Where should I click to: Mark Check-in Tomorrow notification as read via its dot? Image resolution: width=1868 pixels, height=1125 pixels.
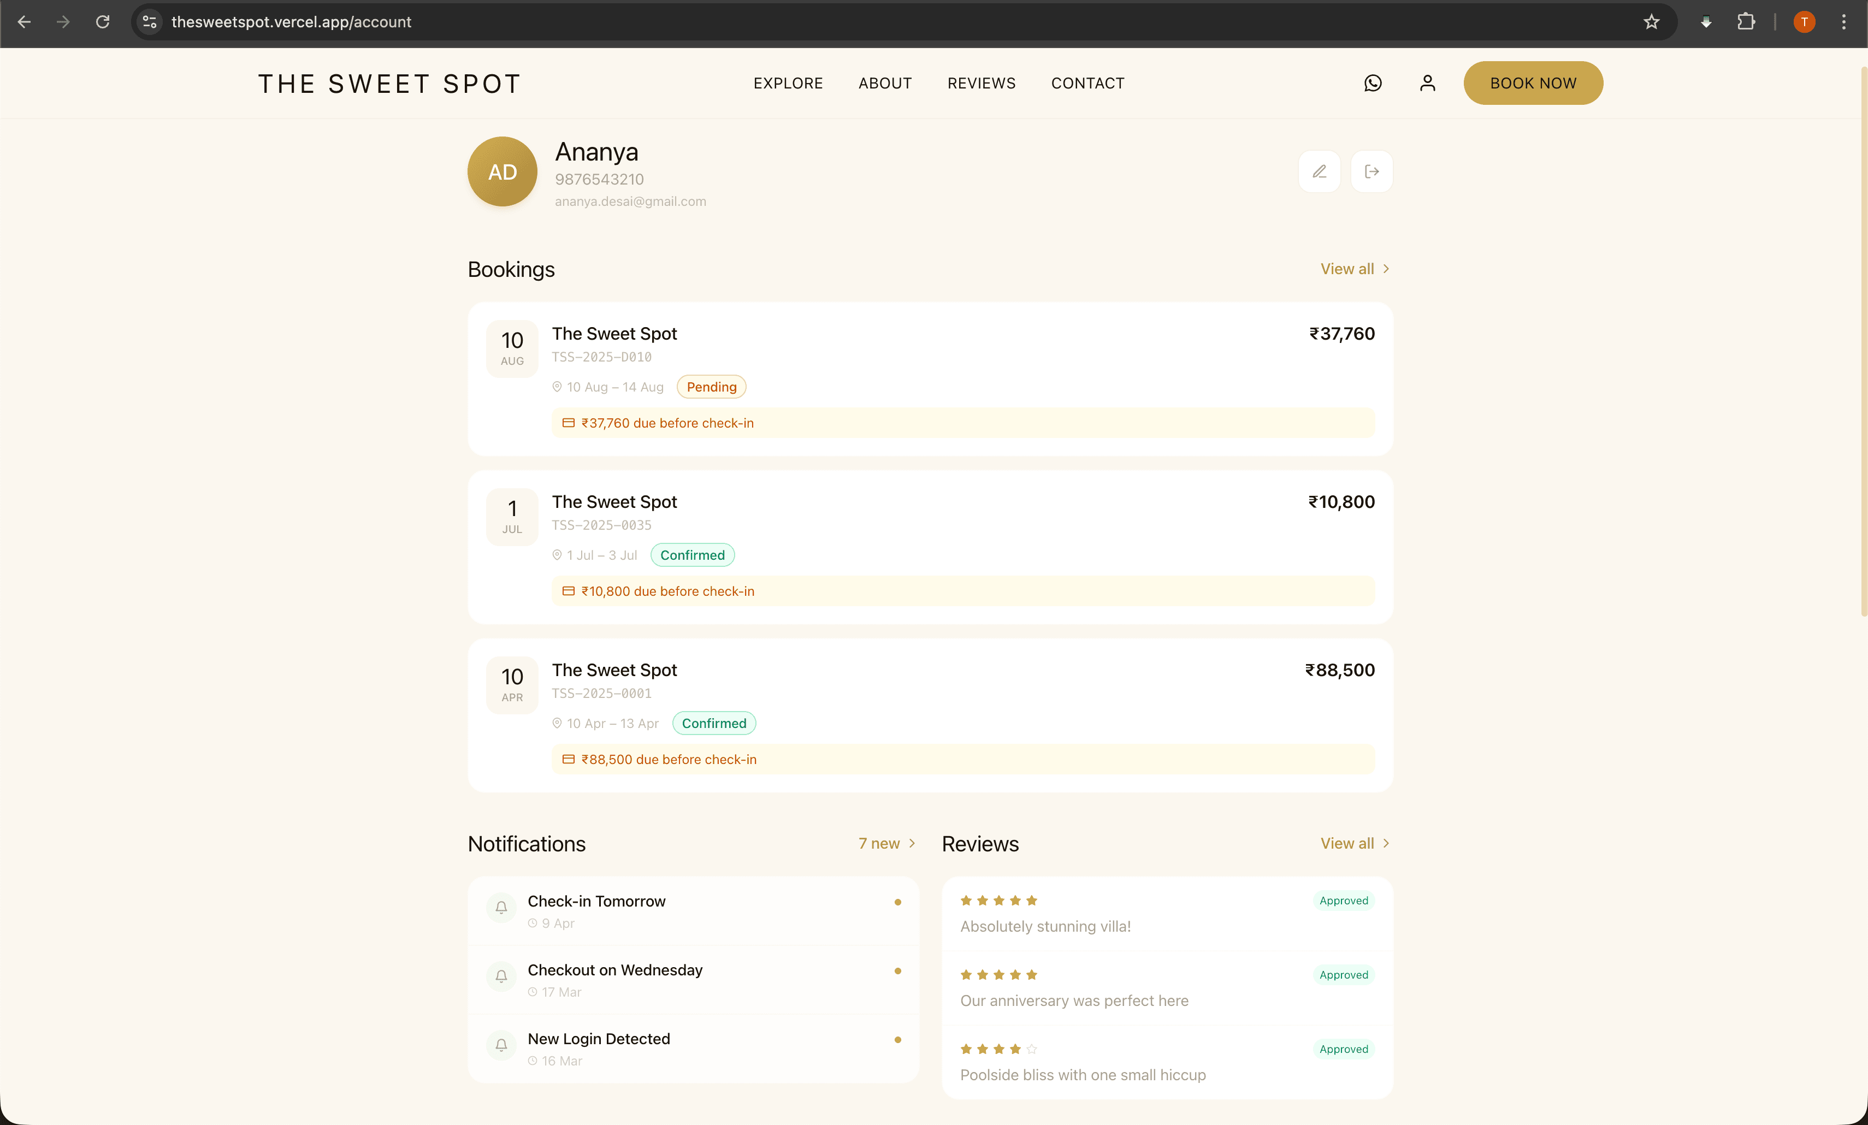click(x=897, y=901)
